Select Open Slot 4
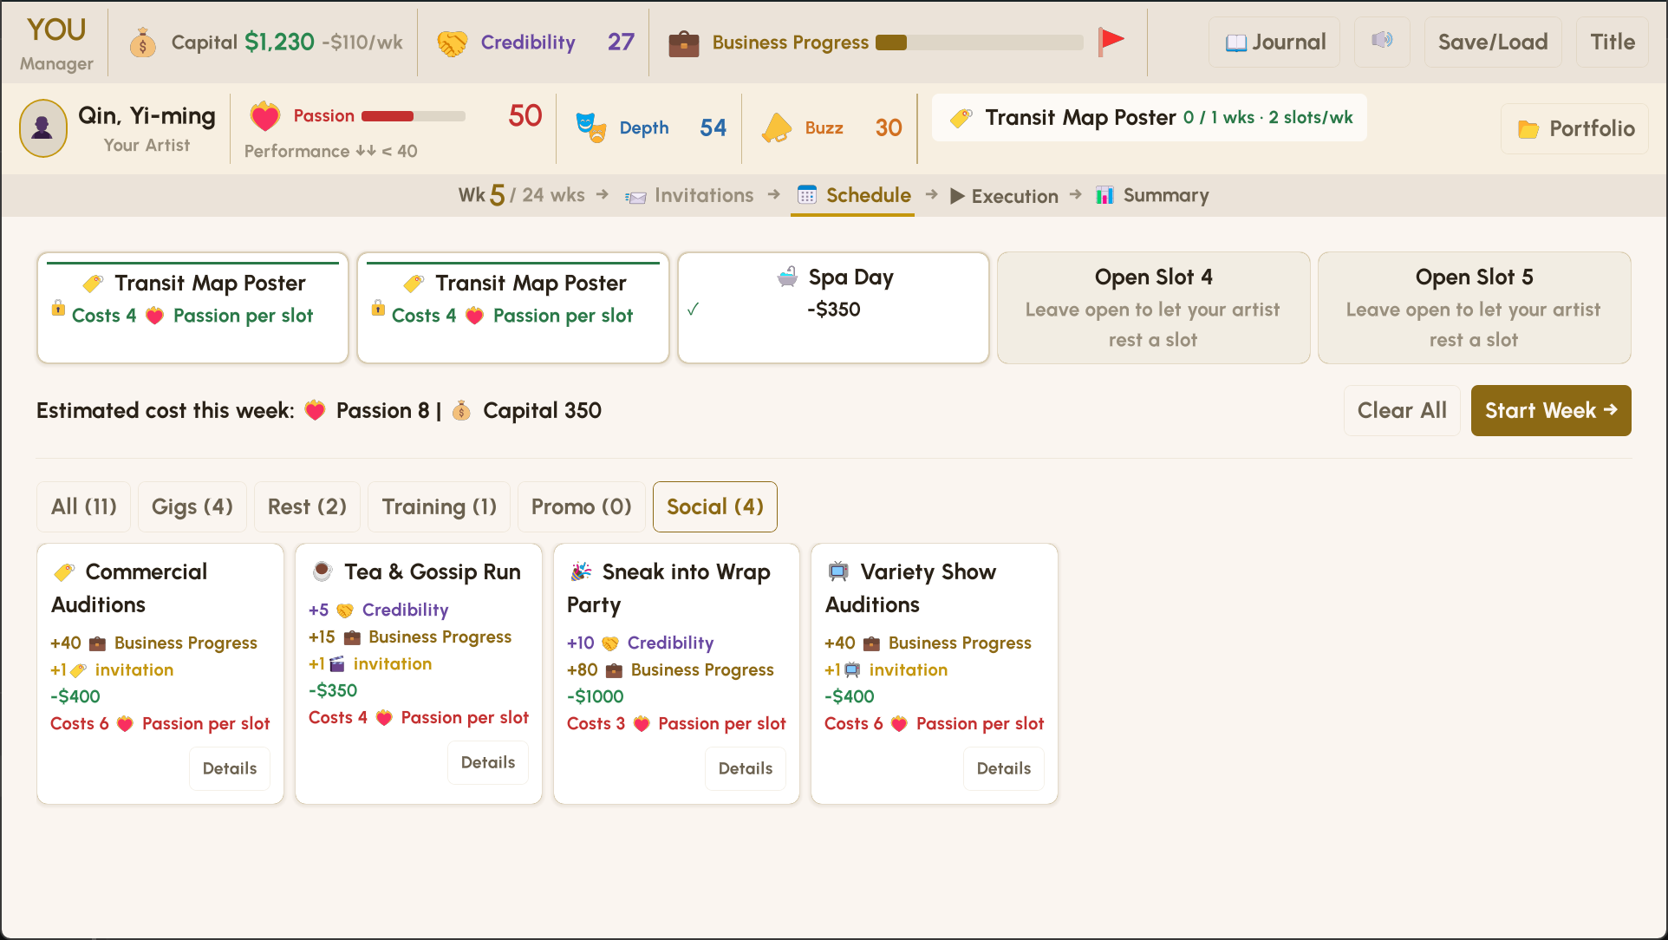 click(1152, 308)
